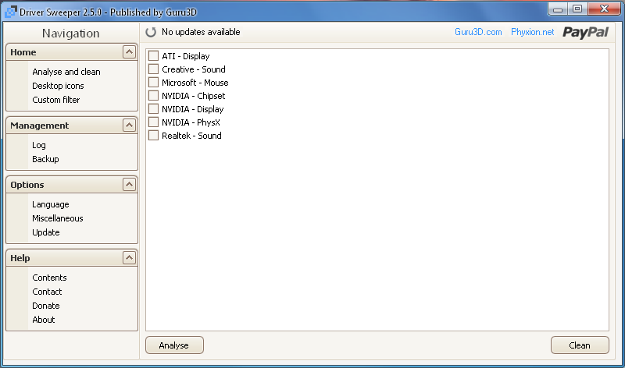Collapse the Management navigation section
This screenshot has height=368, width=625.
[129, 126]
